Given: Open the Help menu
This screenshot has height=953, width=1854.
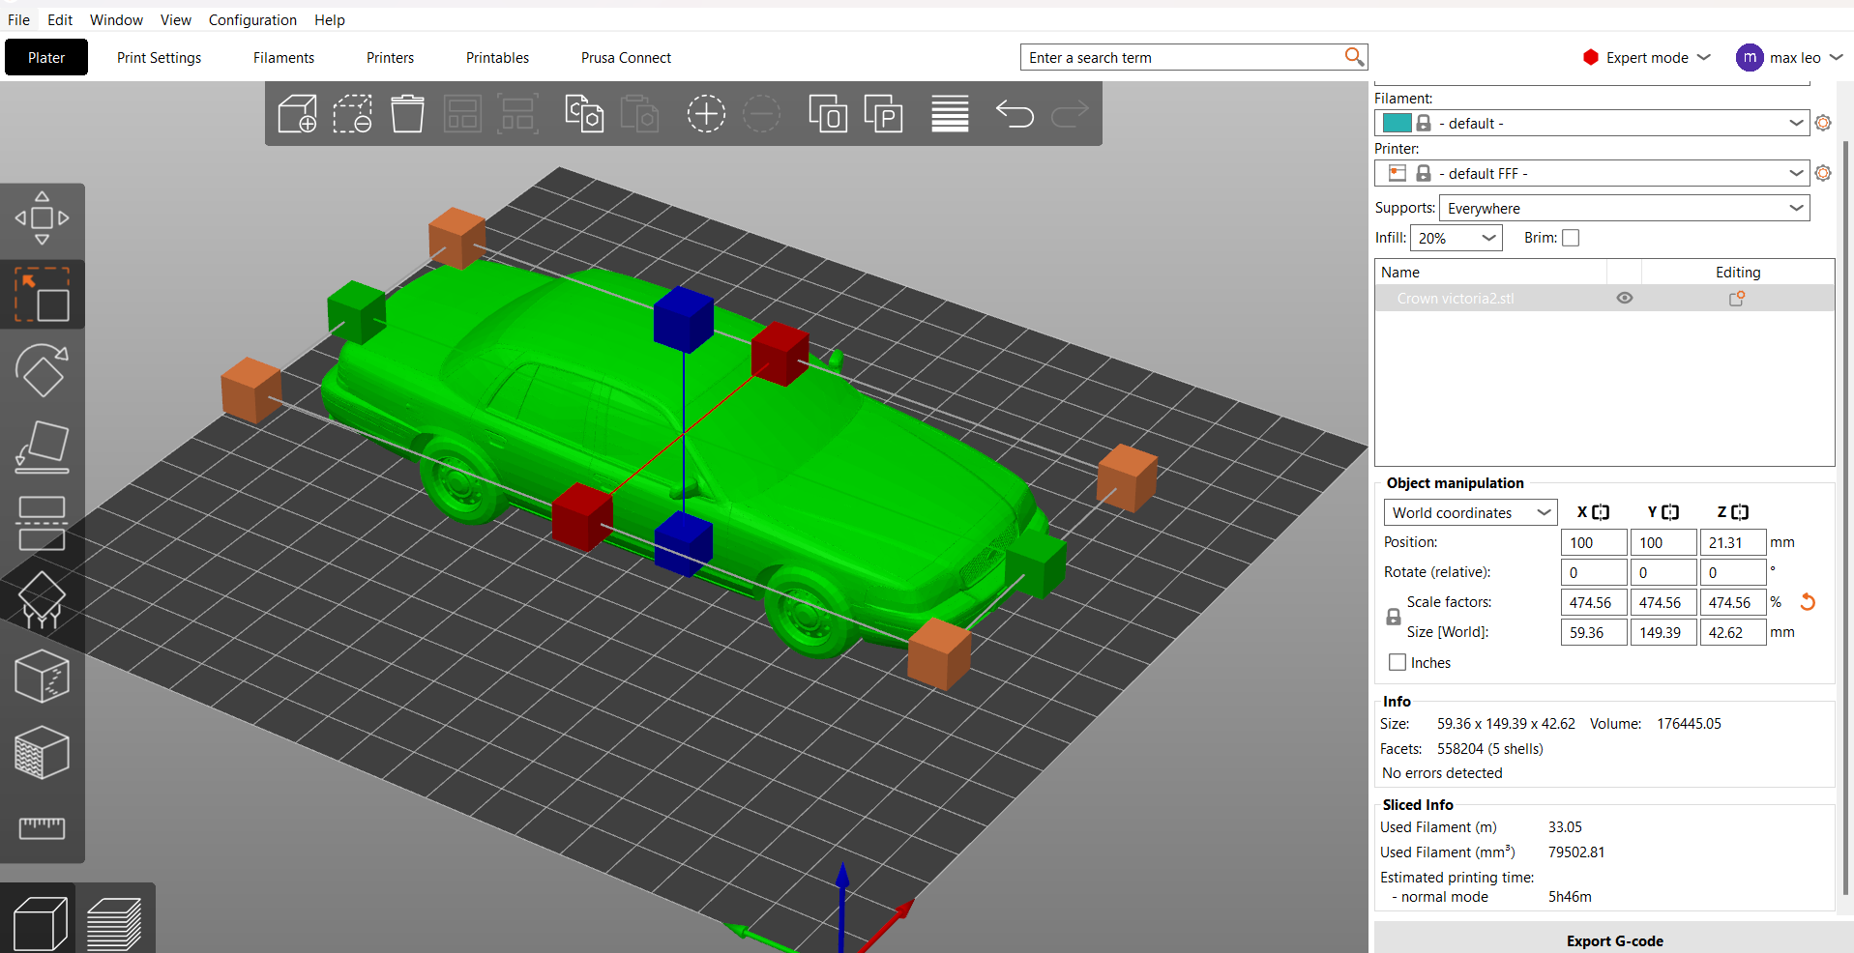Looking at the screenshot, I should tap(329, 19).
